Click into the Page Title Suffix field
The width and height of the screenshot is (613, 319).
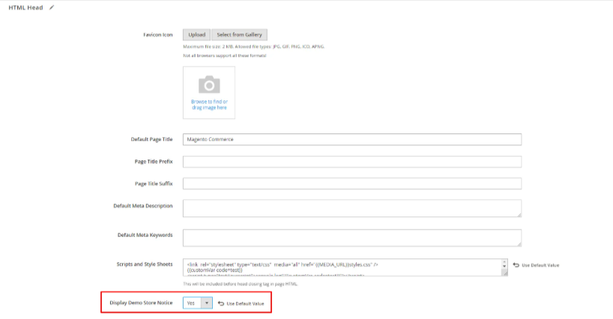(x=351, y=183)
